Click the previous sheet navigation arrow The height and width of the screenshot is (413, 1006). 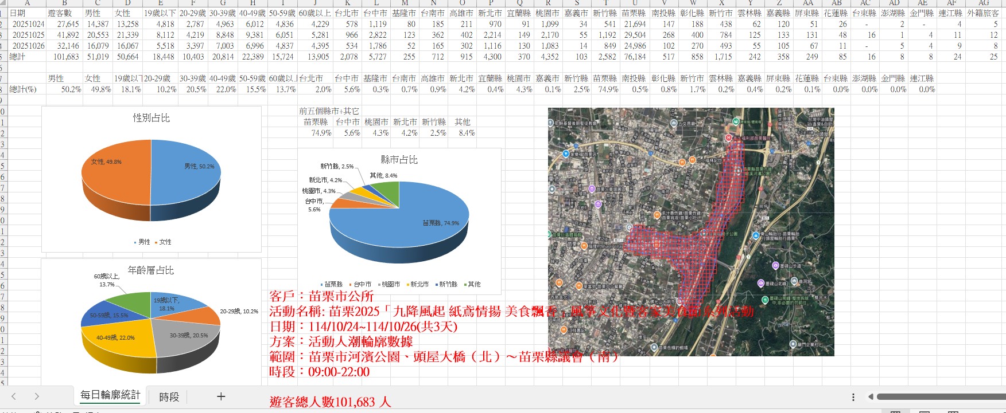pos(14,396)
